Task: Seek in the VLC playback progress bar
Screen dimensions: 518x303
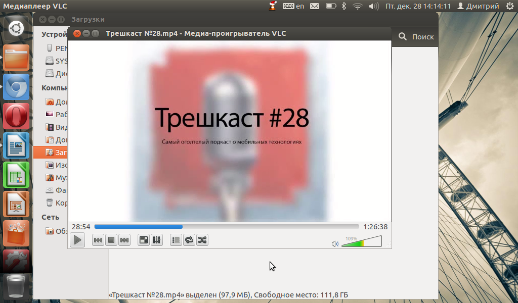Action: tap(227, 227)
